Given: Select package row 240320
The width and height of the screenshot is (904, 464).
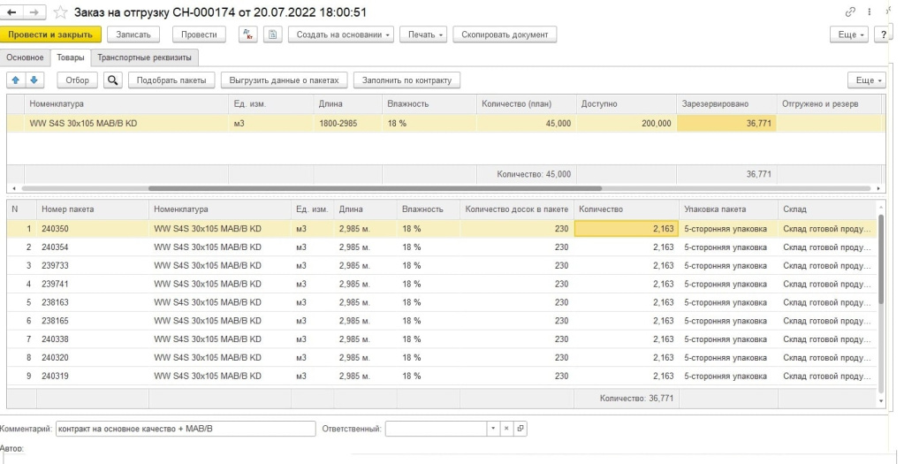Looking at the screenshot, I should tap(442, 358).
